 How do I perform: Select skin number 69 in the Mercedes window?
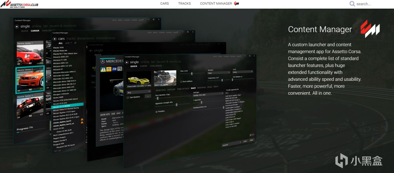[x=109, y=69]
